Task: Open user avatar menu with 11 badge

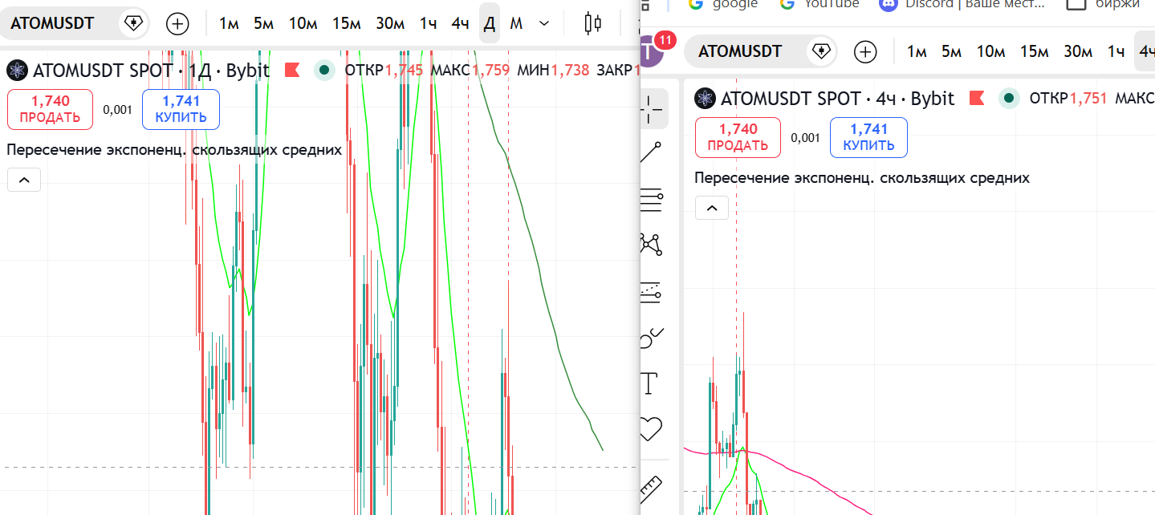Action: point(652,51)
